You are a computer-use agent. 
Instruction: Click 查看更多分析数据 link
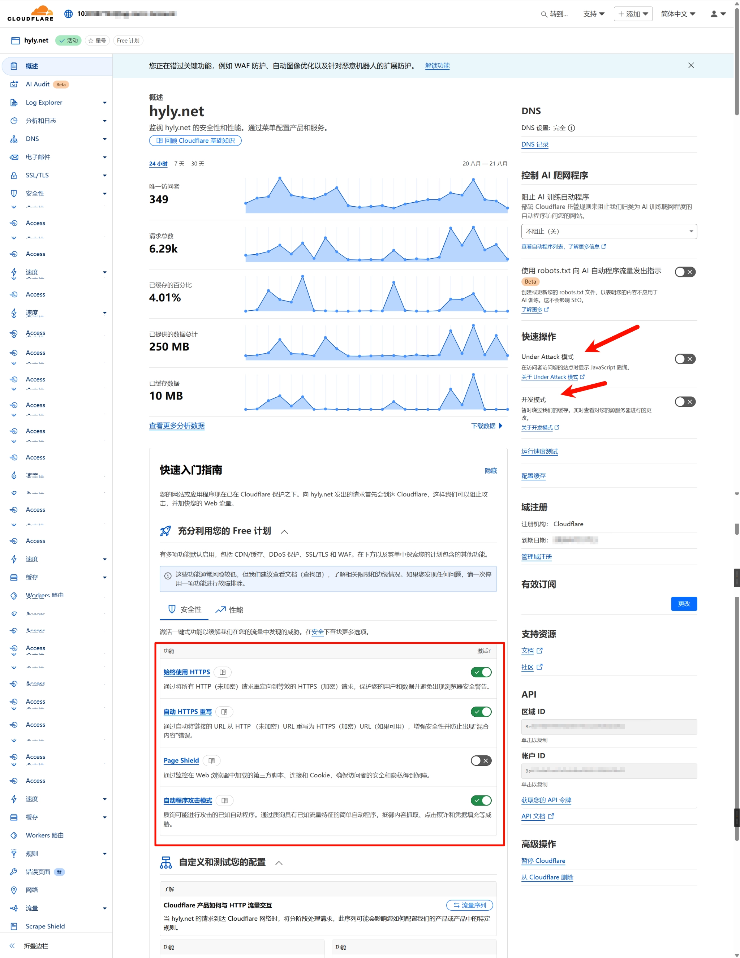[x=177, y=426]
